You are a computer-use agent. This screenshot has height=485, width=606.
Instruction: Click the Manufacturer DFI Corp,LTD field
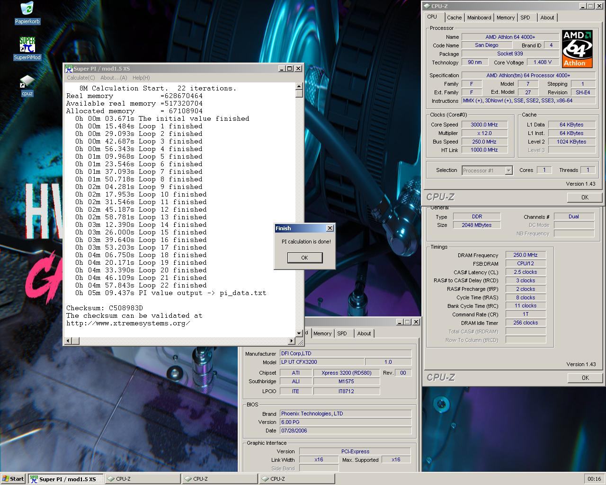tap(346, 353)
